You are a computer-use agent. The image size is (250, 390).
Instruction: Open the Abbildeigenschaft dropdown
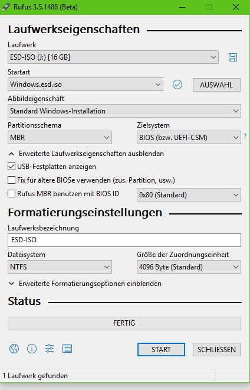[x=124, y=111]
